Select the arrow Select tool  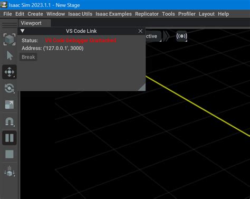pyautogui.click(x=9, y=55)
